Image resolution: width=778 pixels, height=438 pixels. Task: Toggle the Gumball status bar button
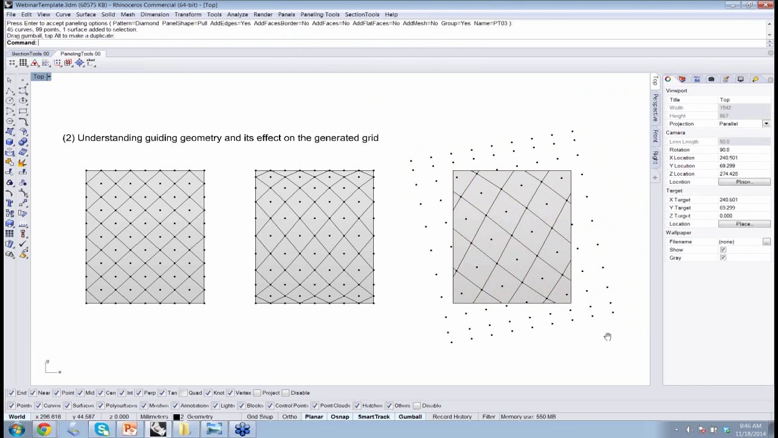click(x=410, y=417)
